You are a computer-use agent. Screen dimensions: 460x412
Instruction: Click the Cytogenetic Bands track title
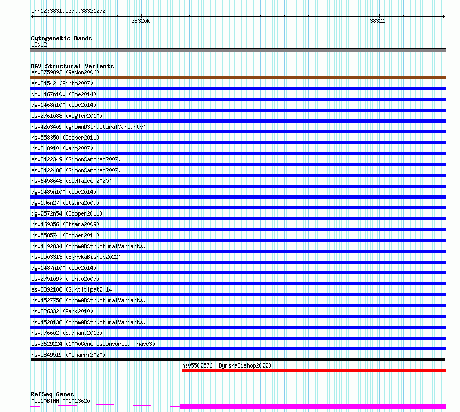(62, 38)
